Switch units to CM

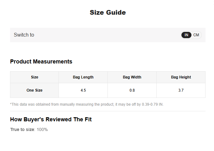pos(196,35)
